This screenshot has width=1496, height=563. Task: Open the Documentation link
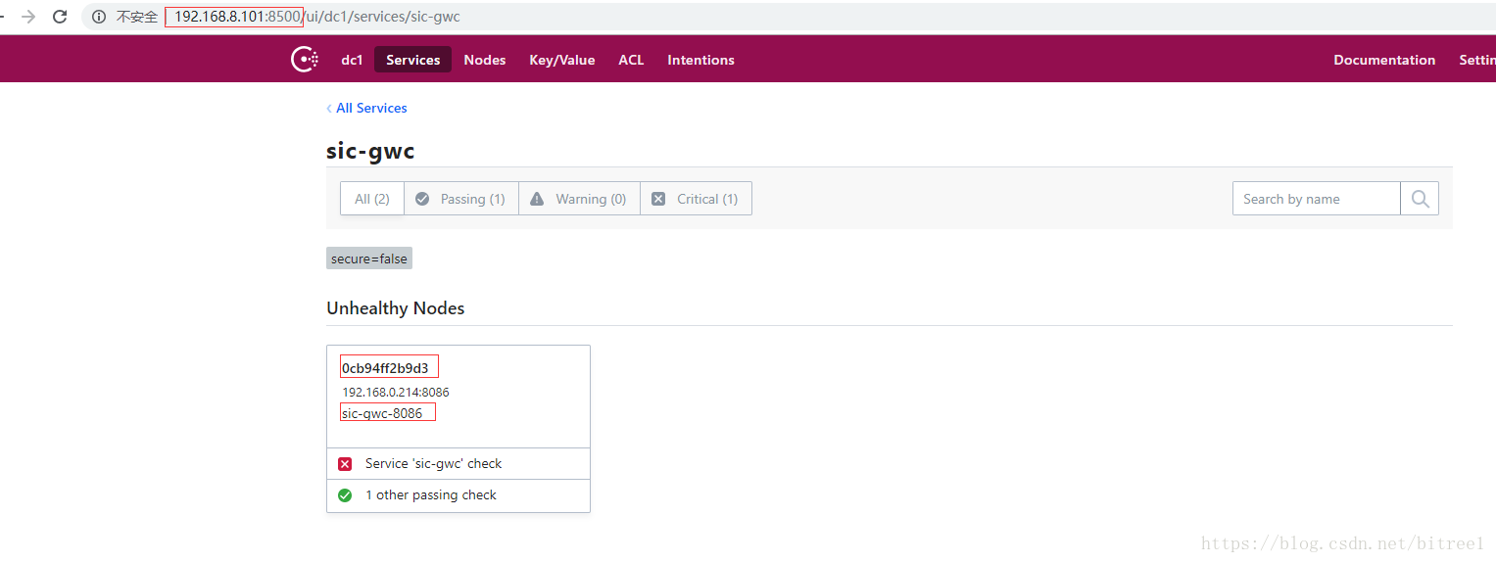1384,60
